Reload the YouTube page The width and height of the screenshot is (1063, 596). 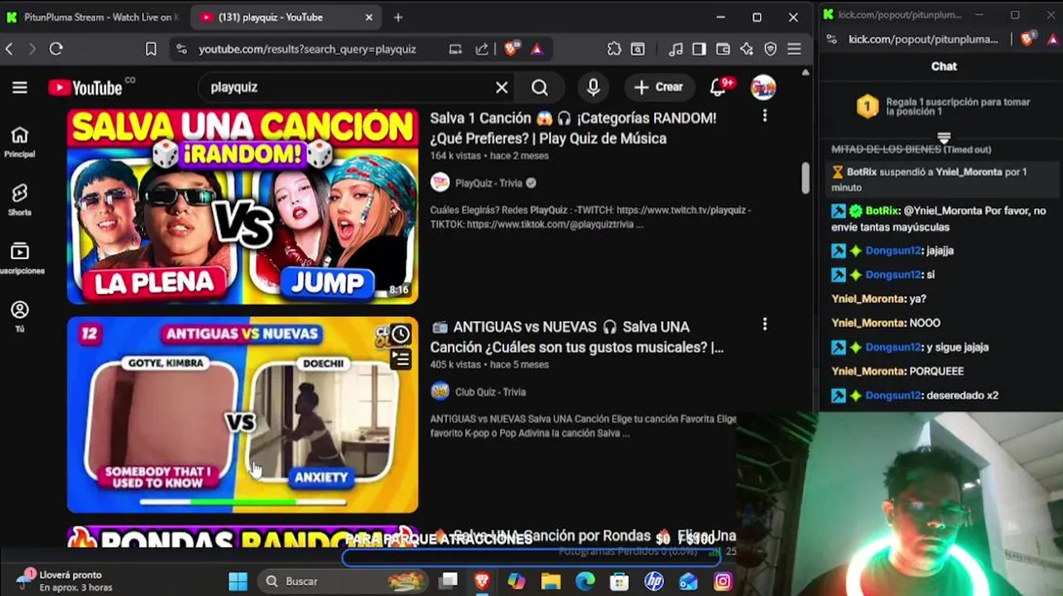pos(56,49)
